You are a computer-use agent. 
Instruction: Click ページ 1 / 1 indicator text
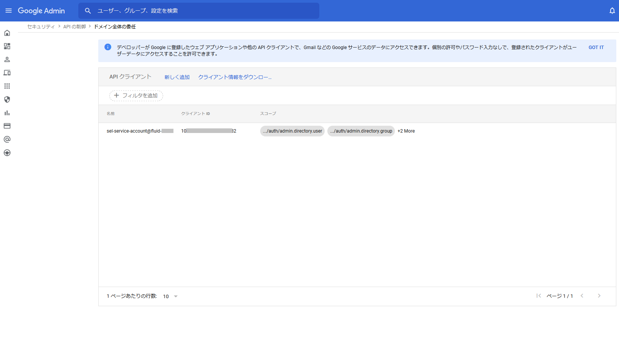(560, 296)
